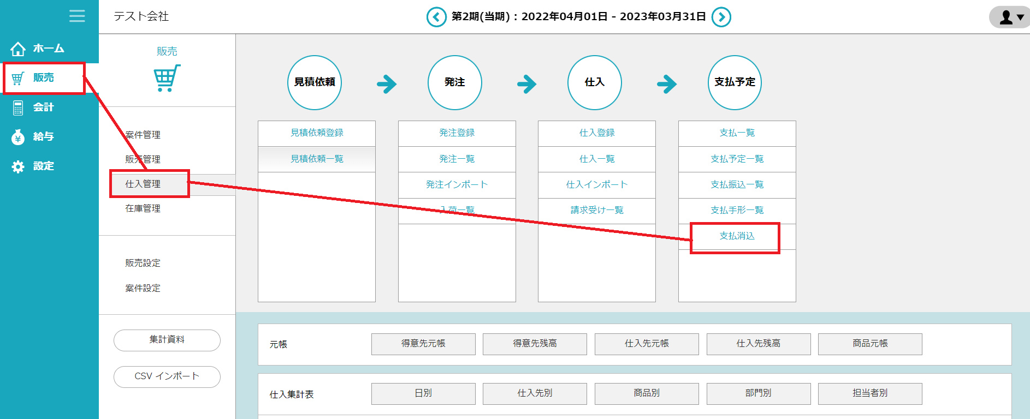Screen dimensions: 1030x419
Task: Click the 担当者別 summary button
Action: (x=870, y=393)
